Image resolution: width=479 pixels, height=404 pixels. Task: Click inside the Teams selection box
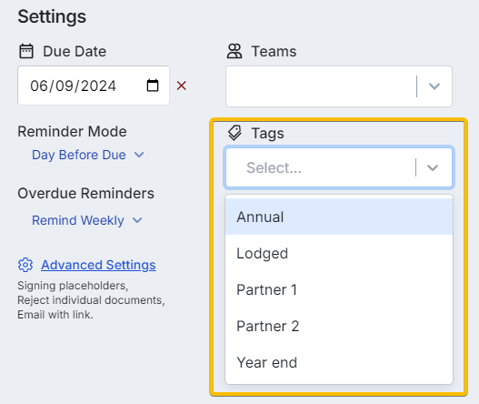[339, 86]
